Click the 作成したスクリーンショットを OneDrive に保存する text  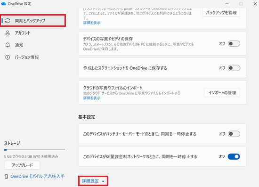click(x=125, y=68)
